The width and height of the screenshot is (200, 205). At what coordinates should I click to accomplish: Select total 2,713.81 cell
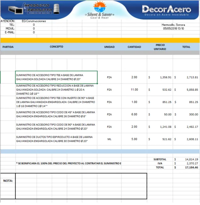click(186, 77)
